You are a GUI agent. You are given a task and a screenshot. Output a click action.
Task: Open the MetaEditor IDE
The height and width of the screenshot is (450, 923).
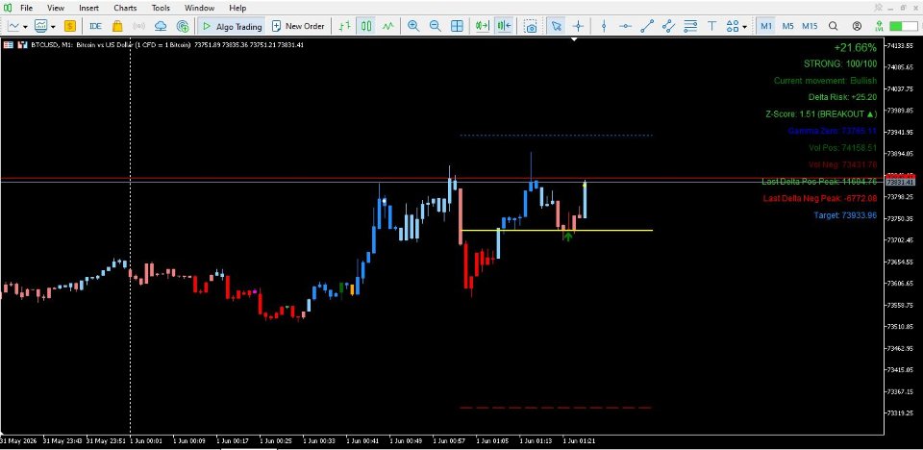pos(95,26)
